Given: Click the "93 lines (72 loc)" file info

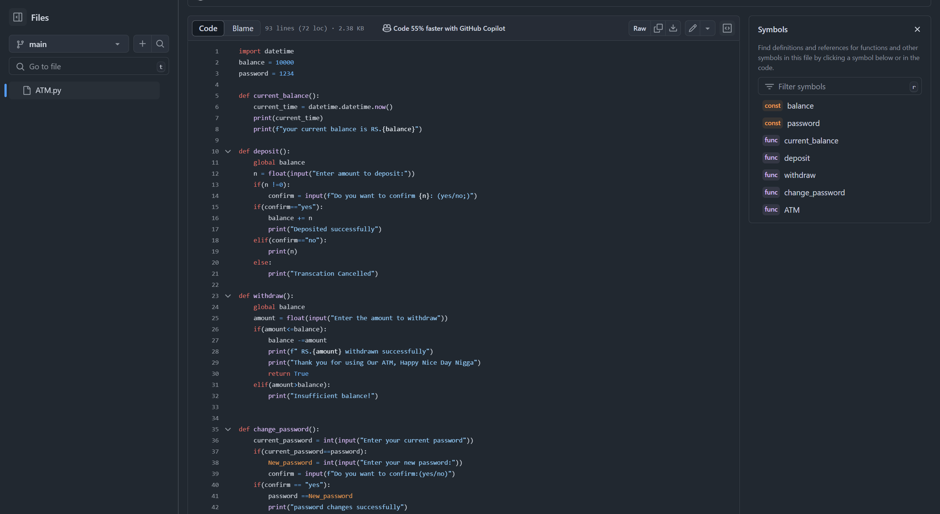Looking at the screenshot, I should (x=296, y=29).
